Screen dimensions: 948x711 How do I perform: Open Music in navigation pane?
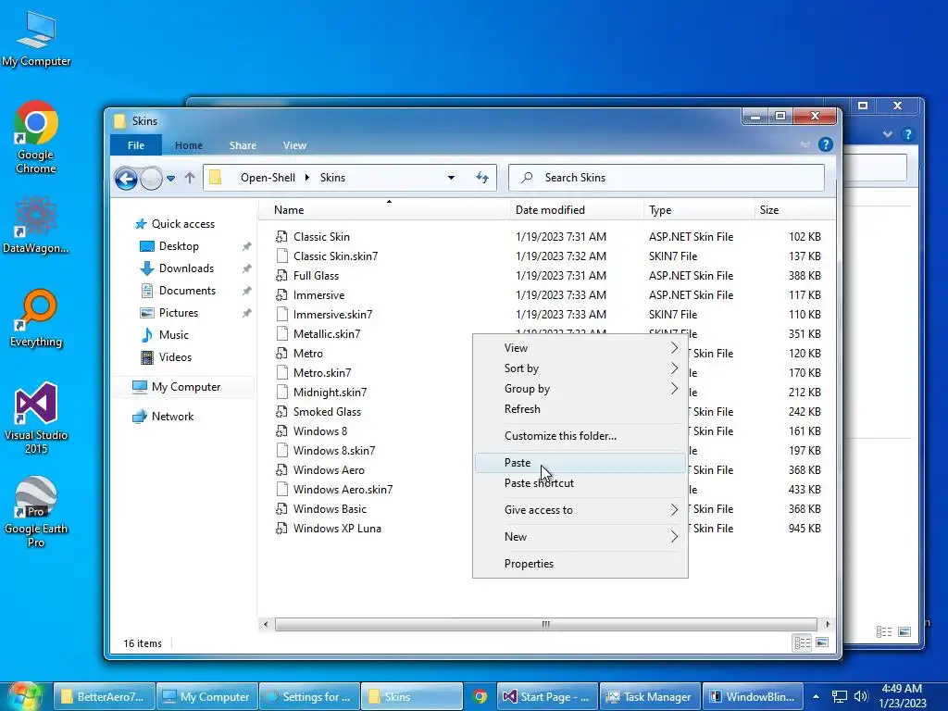pos(173,335)
